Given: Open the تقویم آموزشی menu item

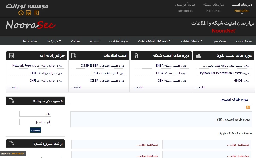Looking at the screenshot, I should click(x=119, y=41).
